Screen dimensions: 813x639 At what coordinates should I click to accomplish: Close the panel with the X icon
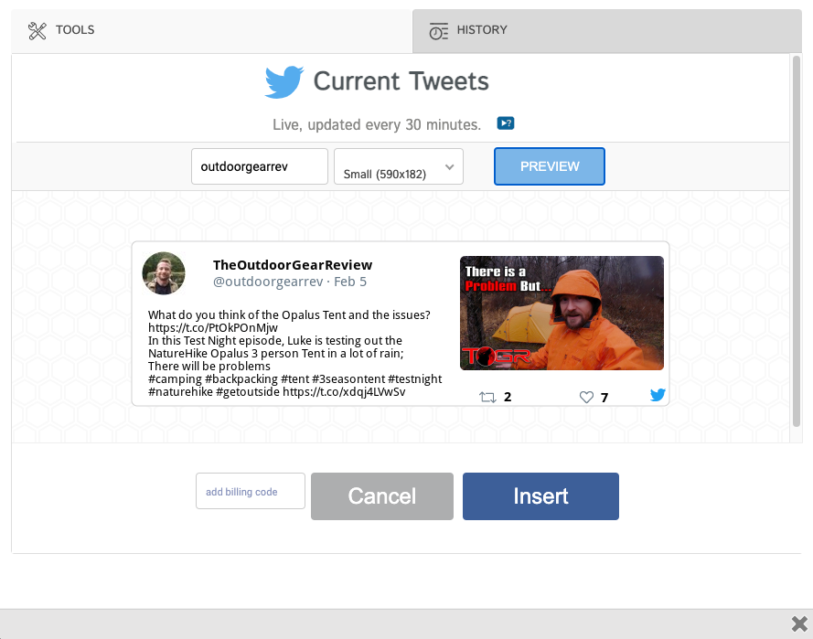click(x=799, y=623)
